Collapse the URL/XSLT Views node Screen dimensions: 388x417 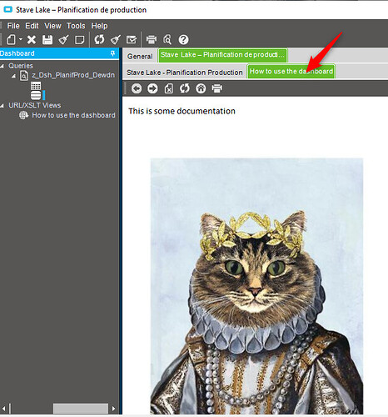click(2, 106)
